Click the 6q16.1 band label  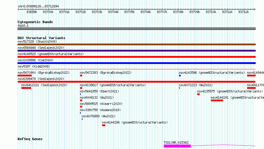pos(23,25)
